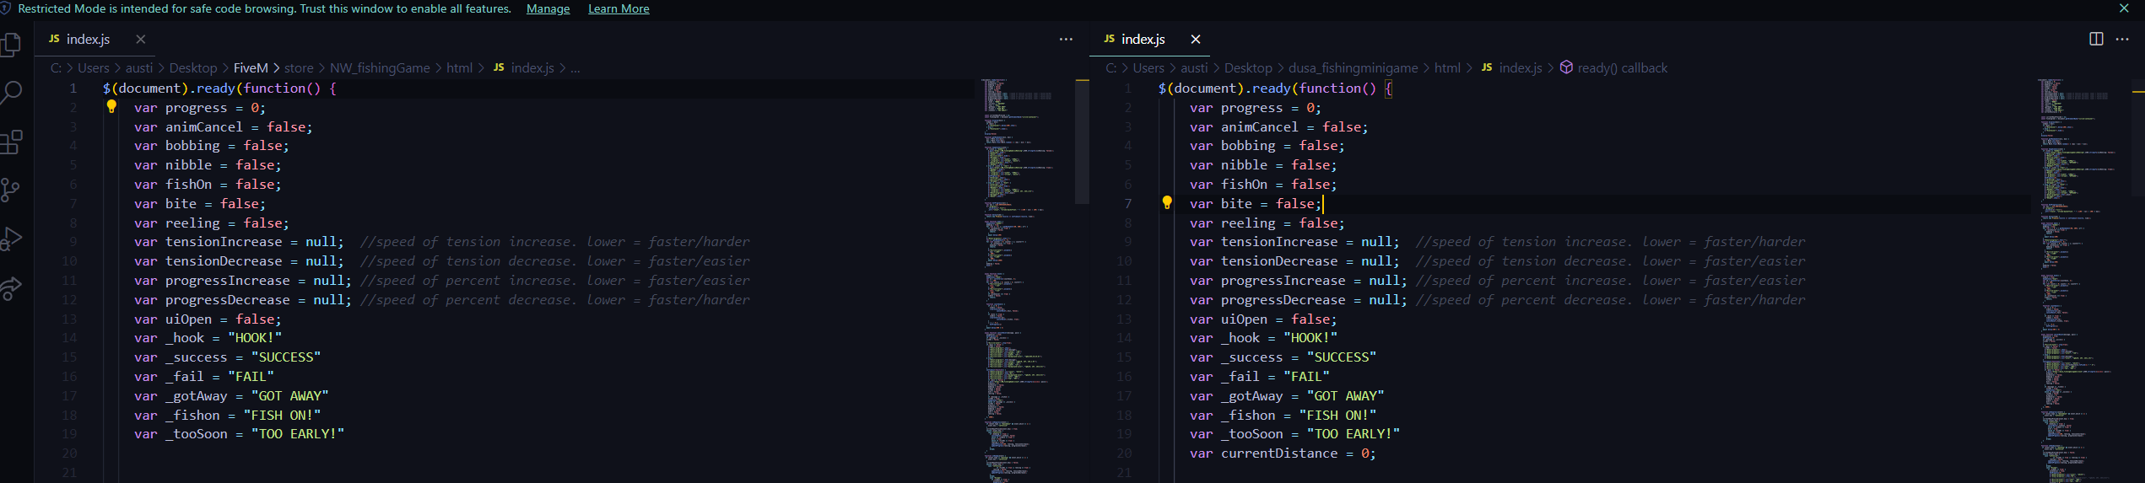The image size is (2145, 483).
Task: Open the Source Control view
Action: coord(11,191)
